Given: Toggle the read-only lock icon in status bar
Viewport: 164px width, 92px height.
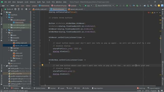Looking at the screenshot, I should 159,91.
